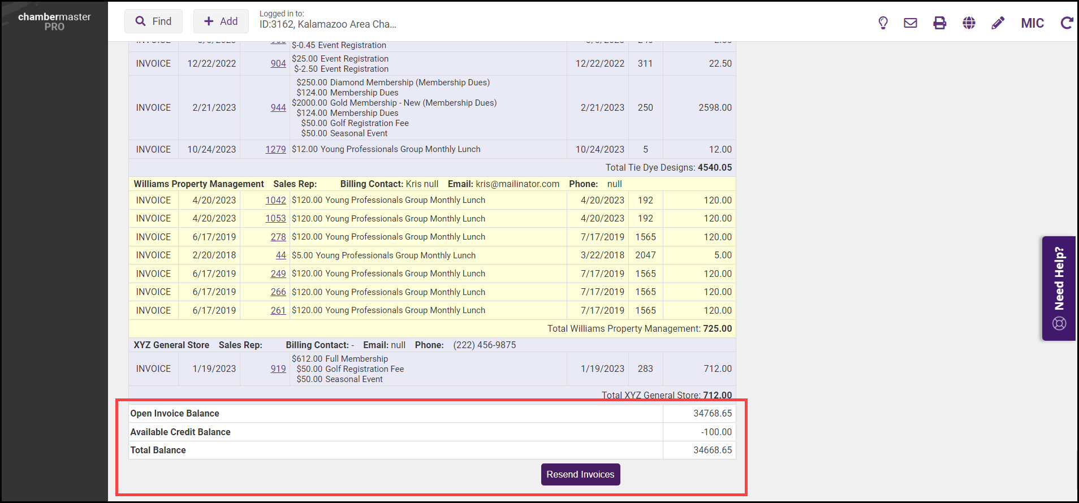Click the ChamberMaster PRO logo
Viewport: 1079px width, 503px height.
tap(54, 21)
